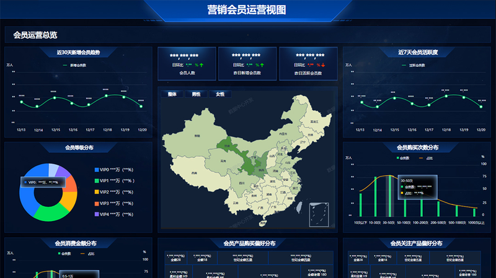The width and height of the screenshot is (496, 278).
Task: Toggle VIP2 legend swatch in level distribution
Action: point(97,192)
